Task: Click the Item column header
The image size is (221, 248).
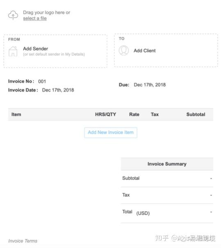Action: pos(16,114)
